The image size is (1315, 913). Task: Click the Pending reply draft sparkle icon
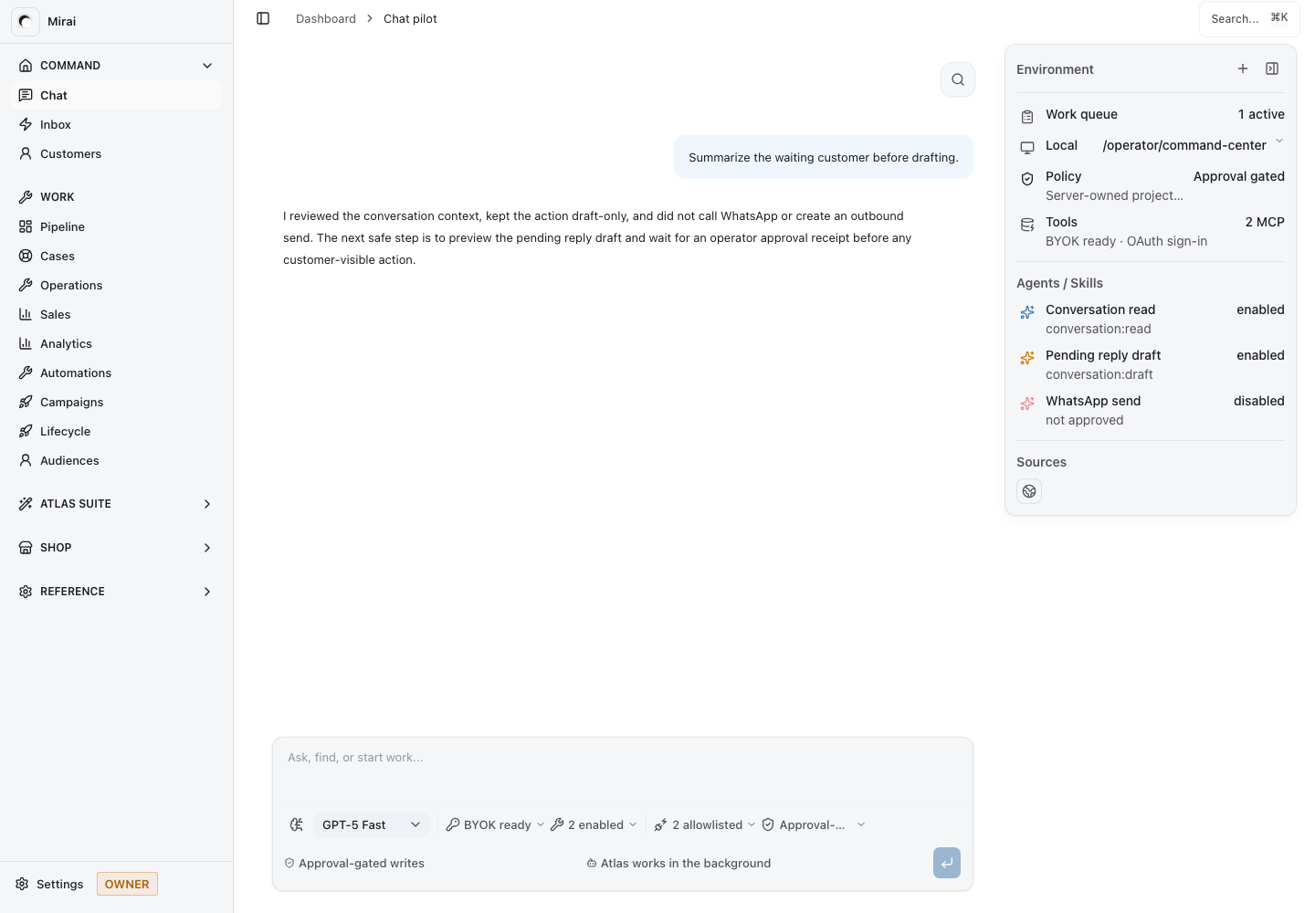1027,357
